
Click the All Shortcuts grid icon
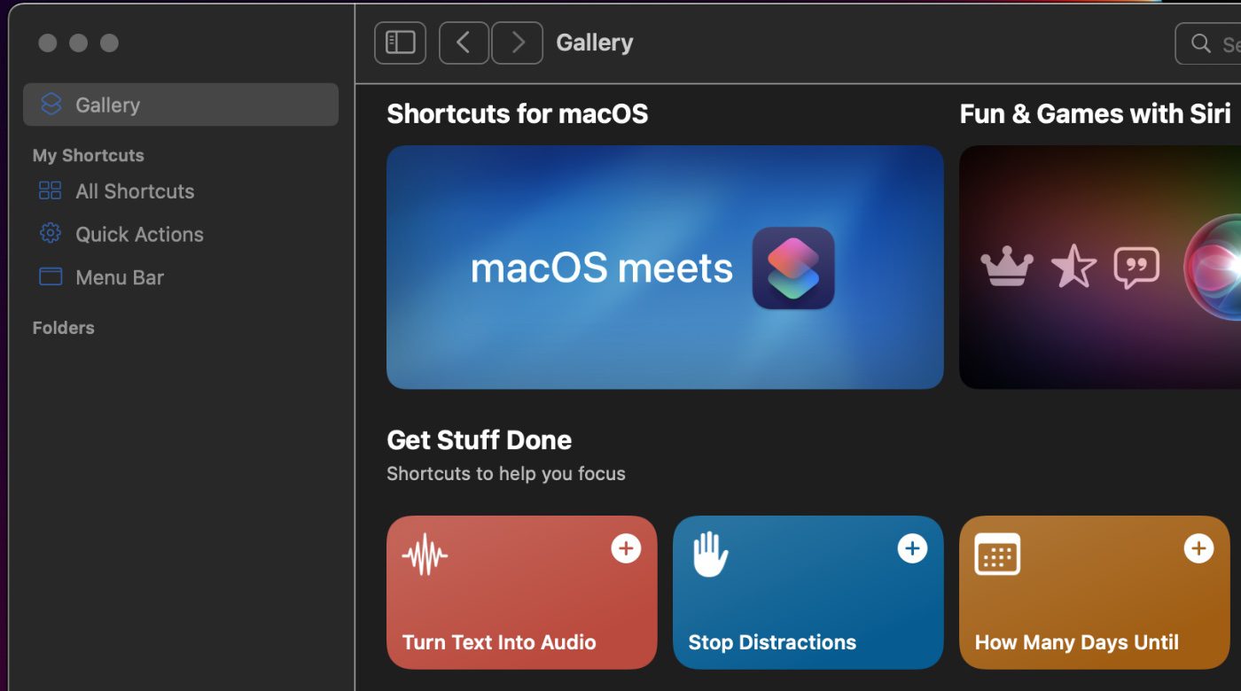[51, 190]
